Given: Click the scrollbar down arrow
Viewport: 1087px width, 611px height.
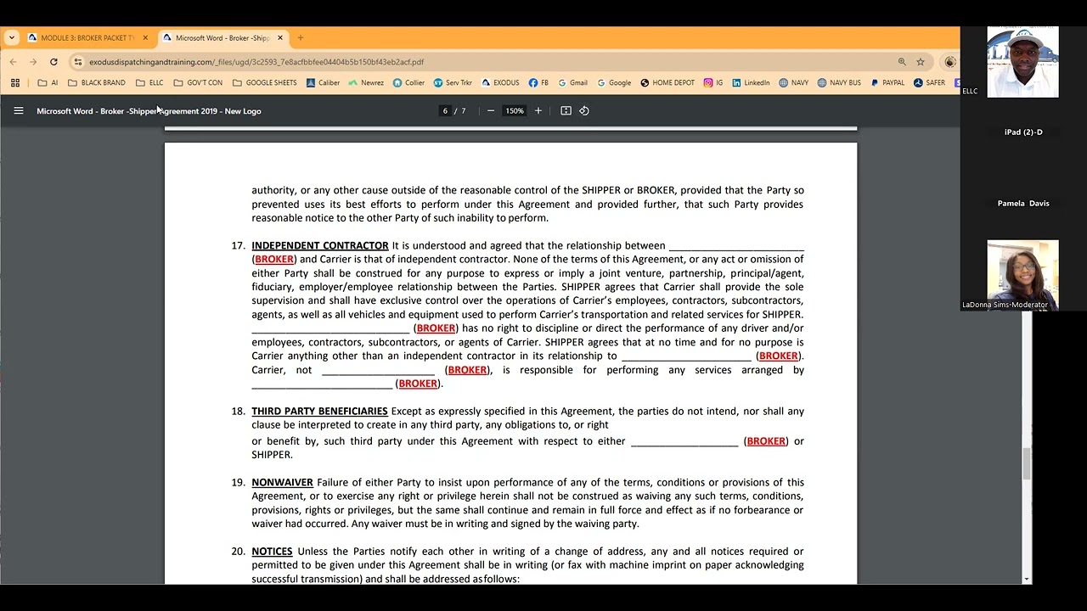Looking at the screenshot, I should coord(1028,579).
